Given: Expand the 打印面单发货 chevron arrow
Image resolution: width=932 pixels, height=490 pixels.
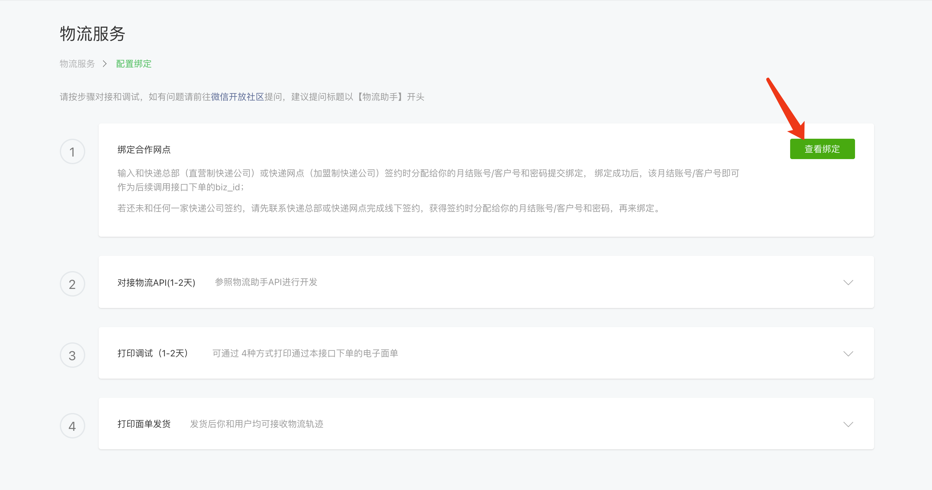Looking at the screenshot, I should (848, 424).
